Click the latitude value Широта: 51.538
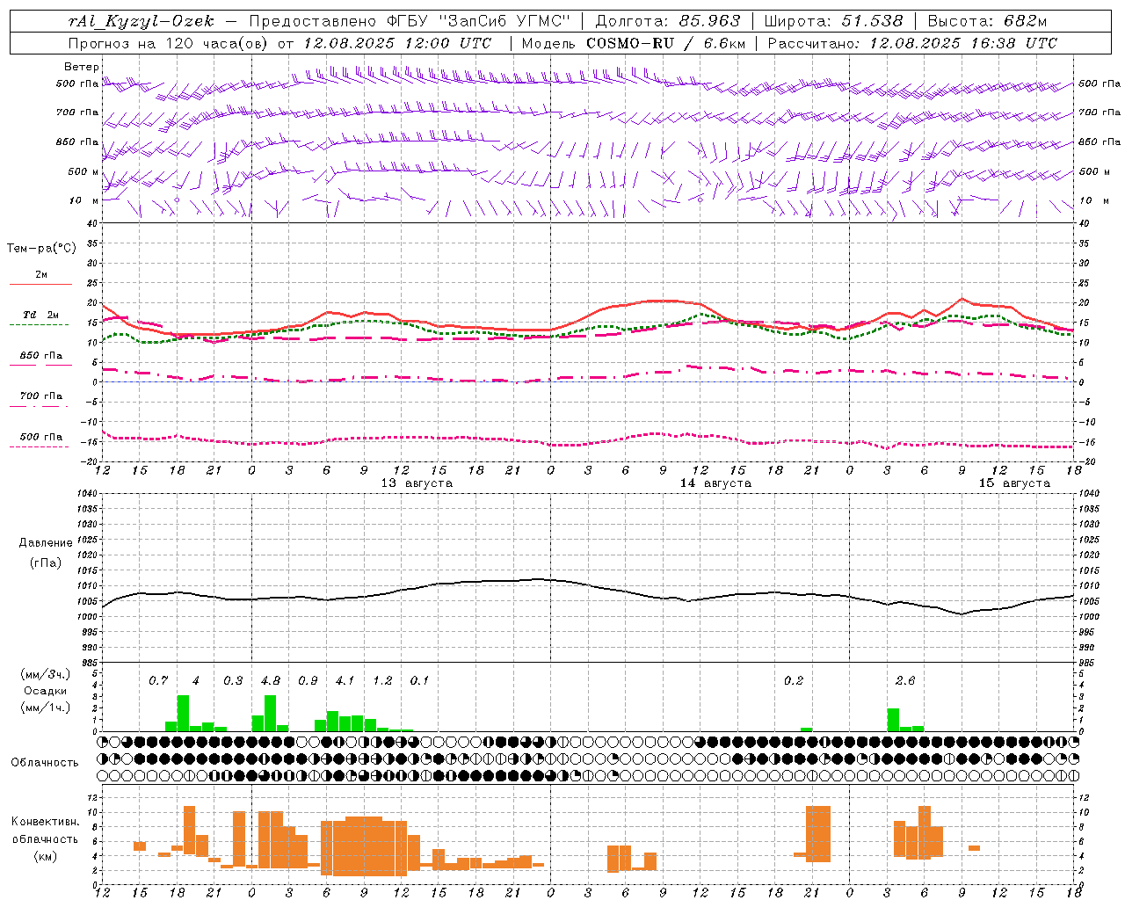 point(833,21)
